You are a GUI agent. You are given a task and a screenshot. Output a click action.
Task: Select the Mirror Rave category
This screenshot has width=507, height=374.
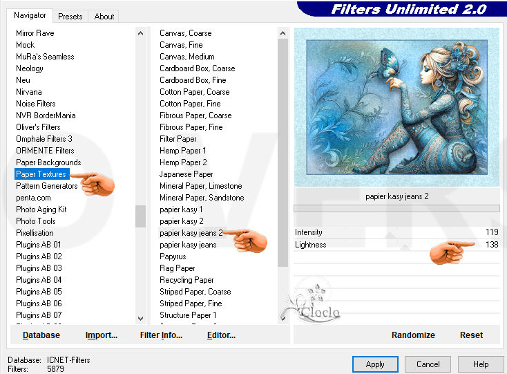point(35,33)
